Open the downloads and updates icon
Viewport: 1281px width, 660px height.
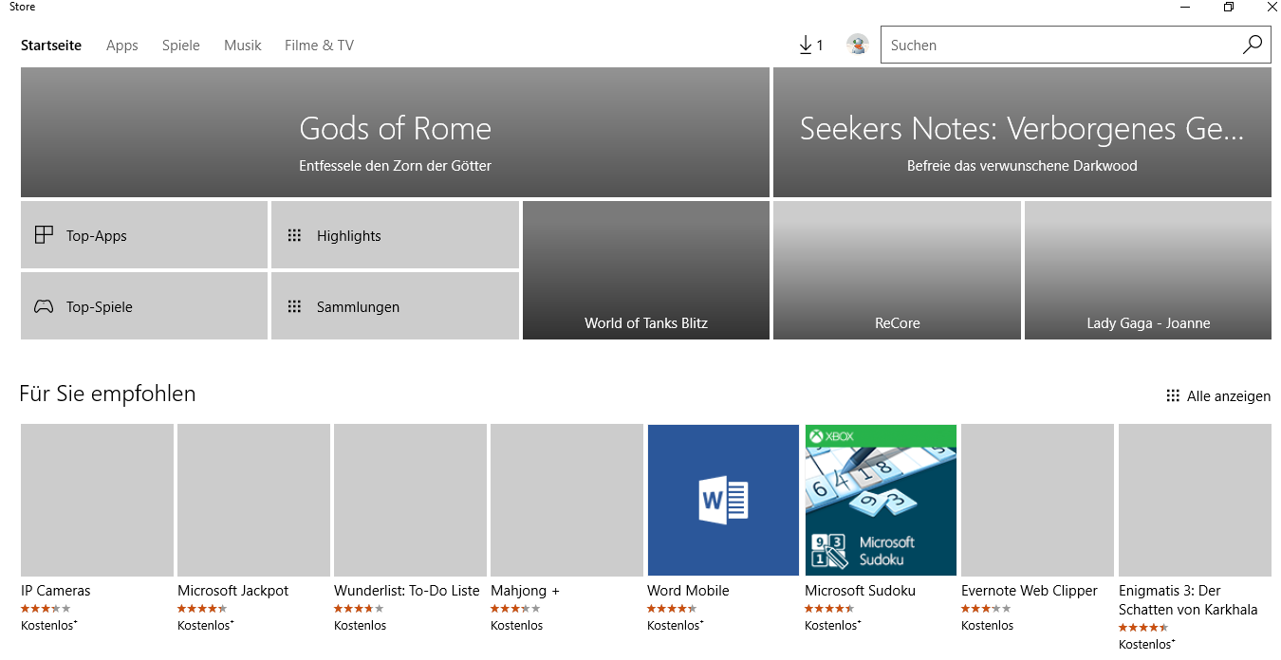pyautogui.click(x=810, y=45)
